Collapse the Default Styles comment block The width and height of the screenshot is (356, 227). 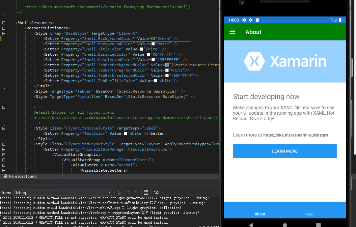click(4, 107)
